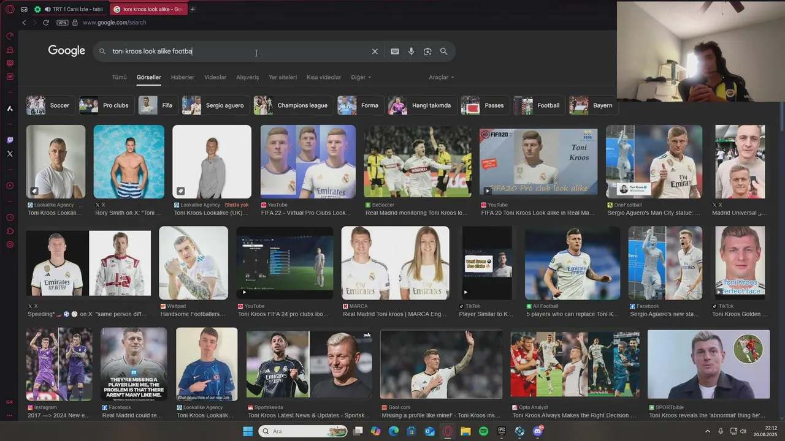Filter images by Football chip
785x441 pixels.
[x=540, y=105]
